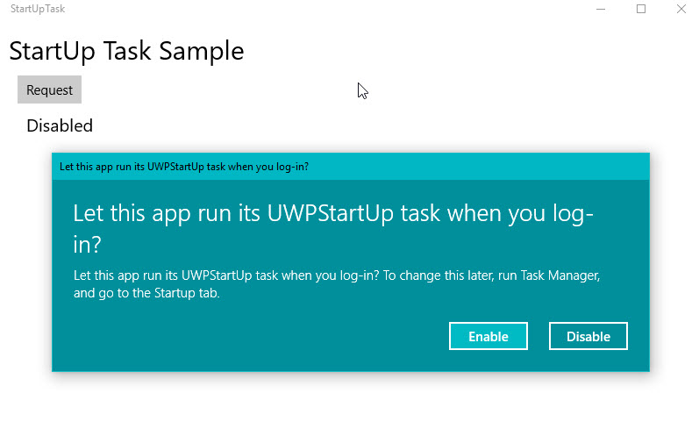Click the dialog's light teal title strip
Viewport: 699px width, 429px height.
coord(482,167)
